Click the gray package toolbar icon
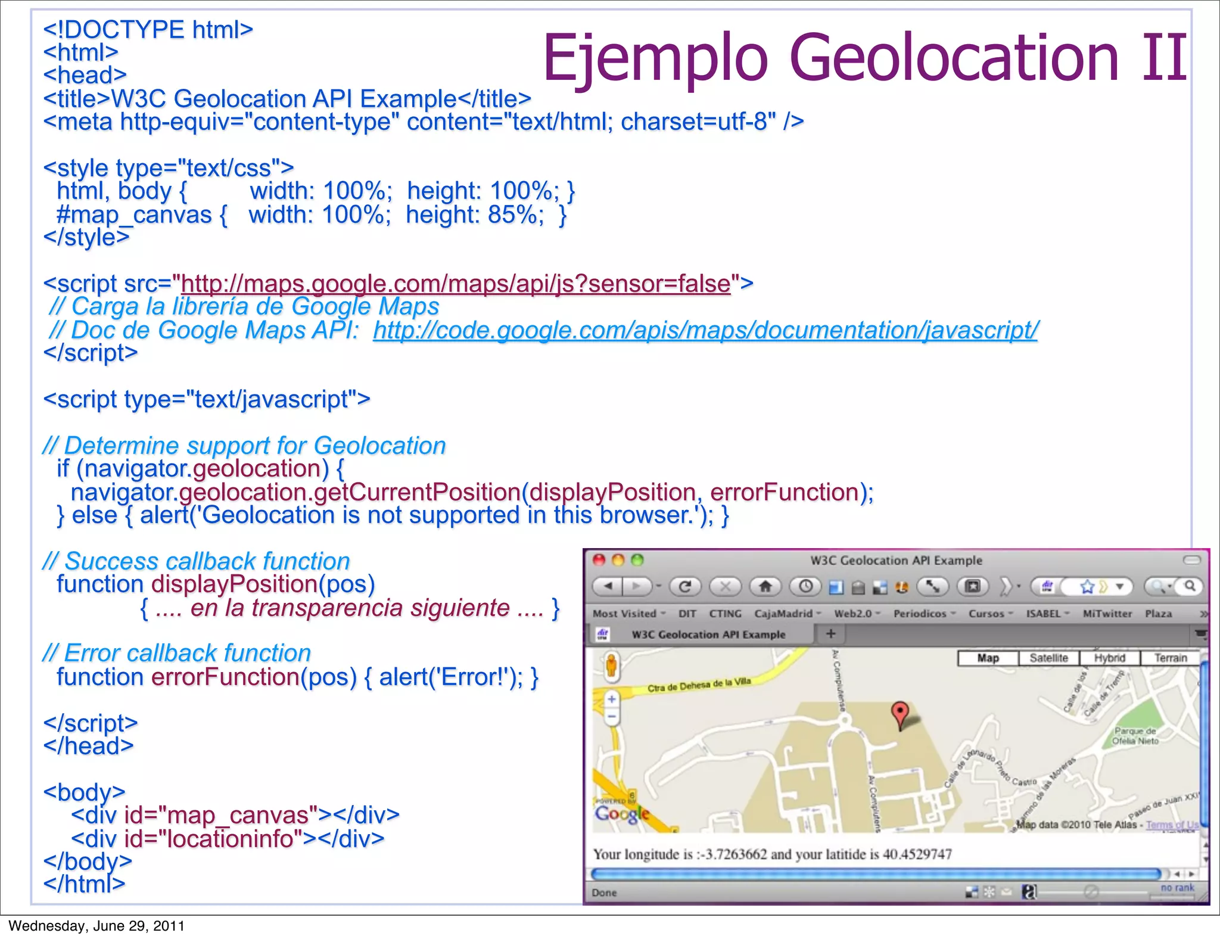This screenshot has width=1220, height=939. (x=858, y=588)
